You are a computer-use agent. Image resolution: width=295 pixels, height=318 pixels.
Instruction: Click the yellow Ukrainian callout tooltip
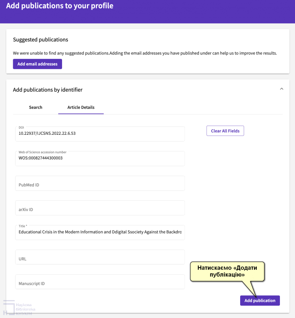click(227, 271)
